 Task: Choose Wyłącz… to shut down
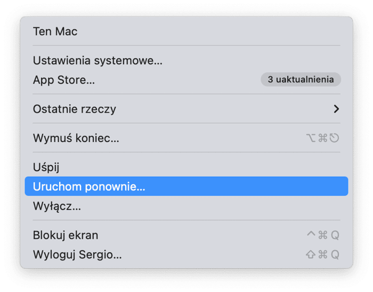click(186, 206)
